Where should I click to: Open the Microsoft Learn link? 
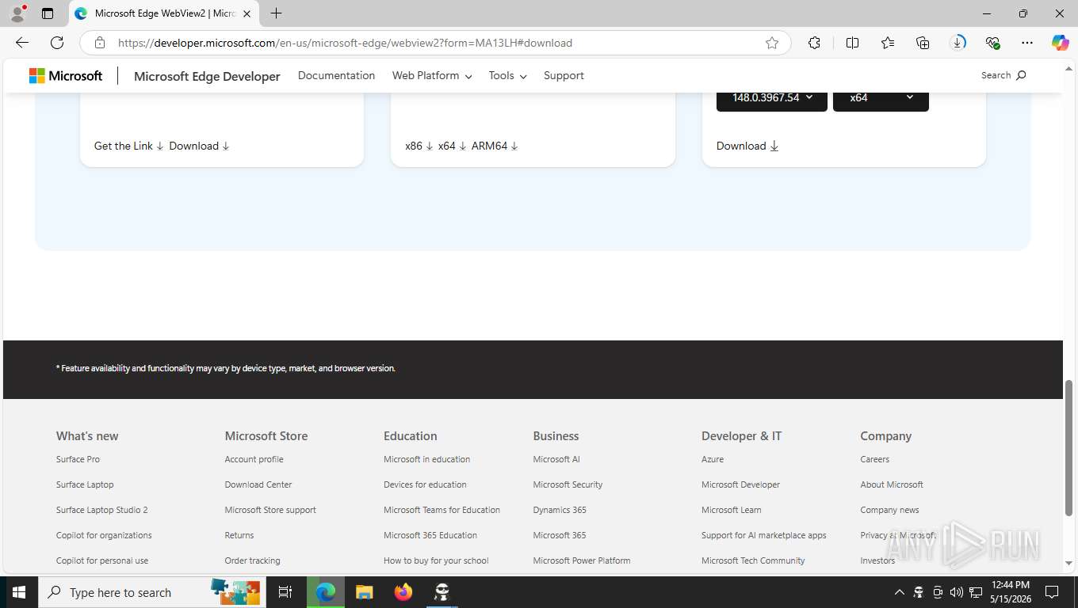[731, 510]
